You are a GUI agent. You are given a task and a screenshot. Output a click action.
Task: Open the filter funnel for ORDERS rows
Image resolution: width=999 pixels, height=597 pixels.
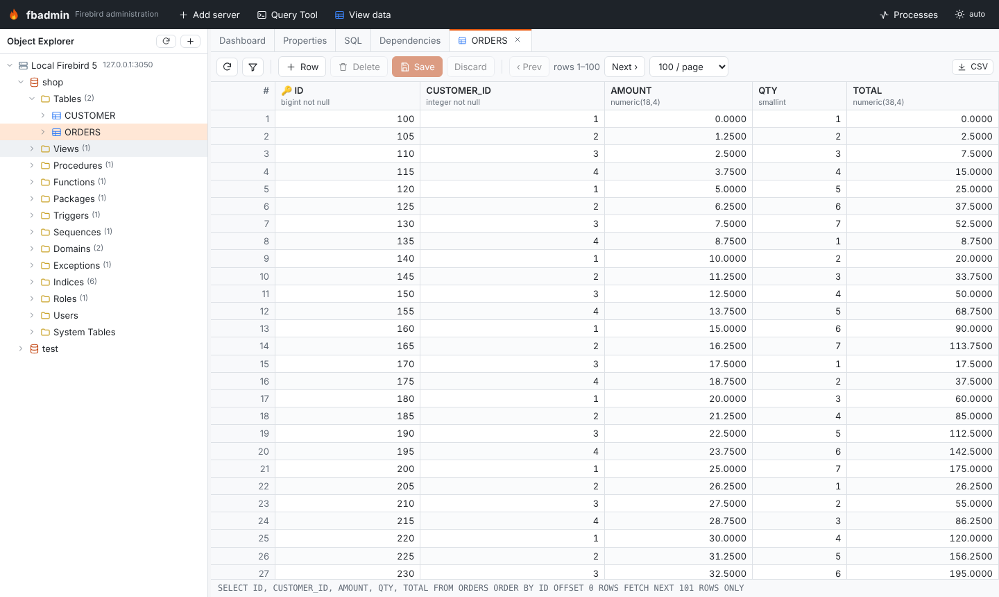[253, 67]
